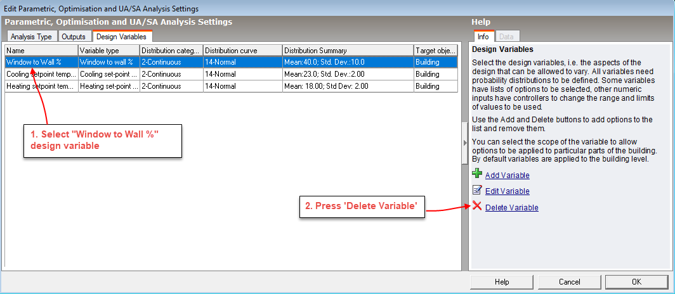Switch to the Analysis Type tab
Viewport: 675px width, 294px height.
coord(31,37)
